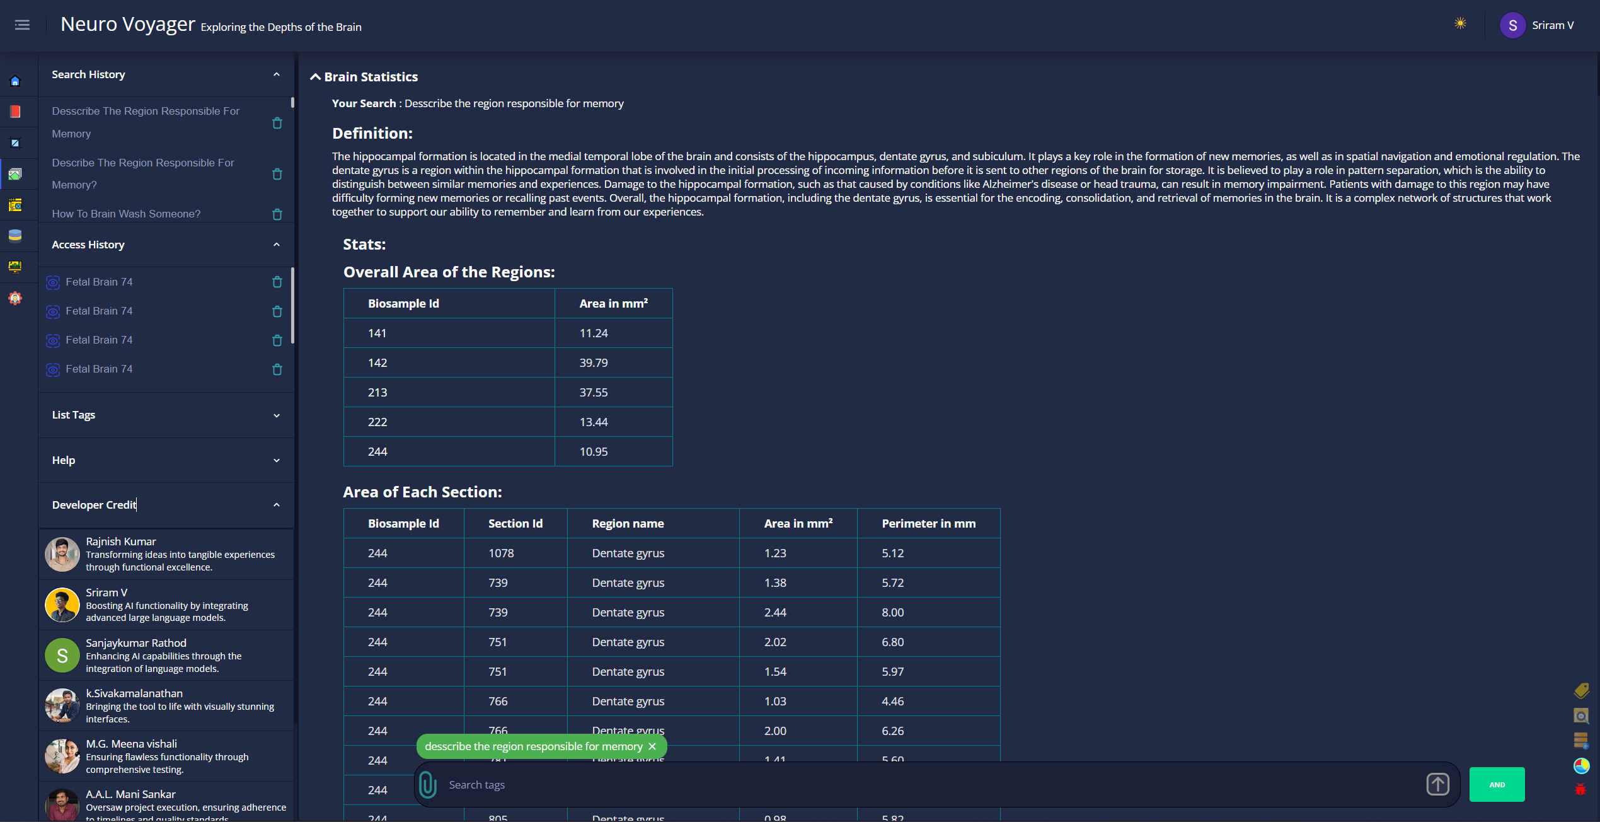Toggle the AND search operator button

pos(1497,785)
